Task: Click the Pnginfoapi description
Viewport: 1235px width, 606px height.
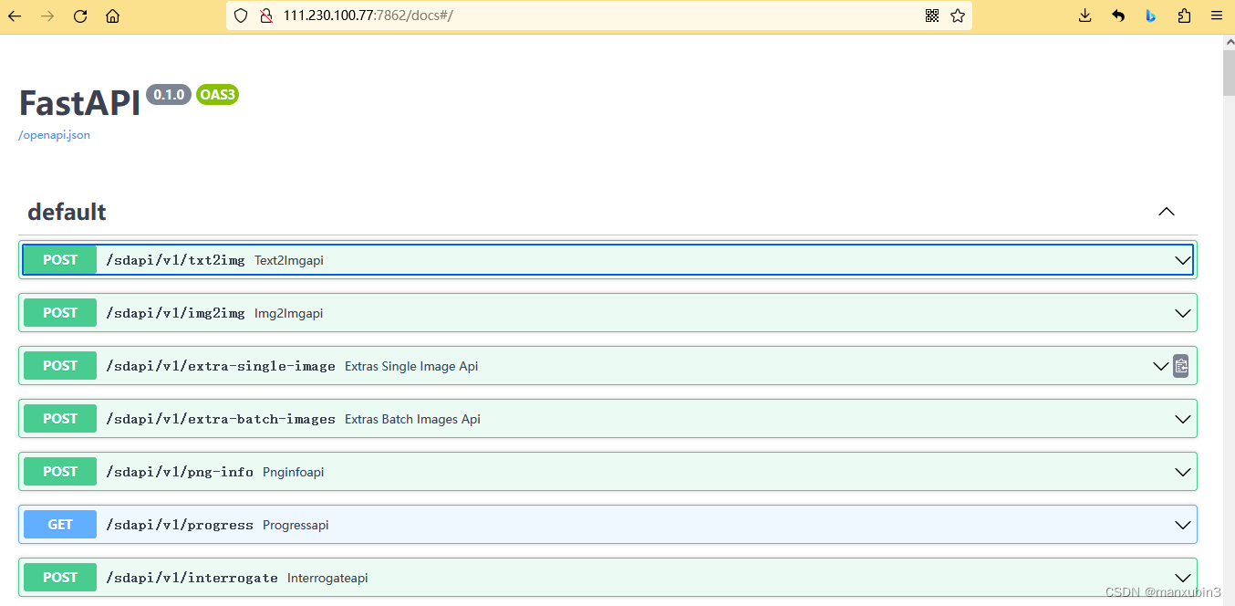Action: click(x=294, y=472)
